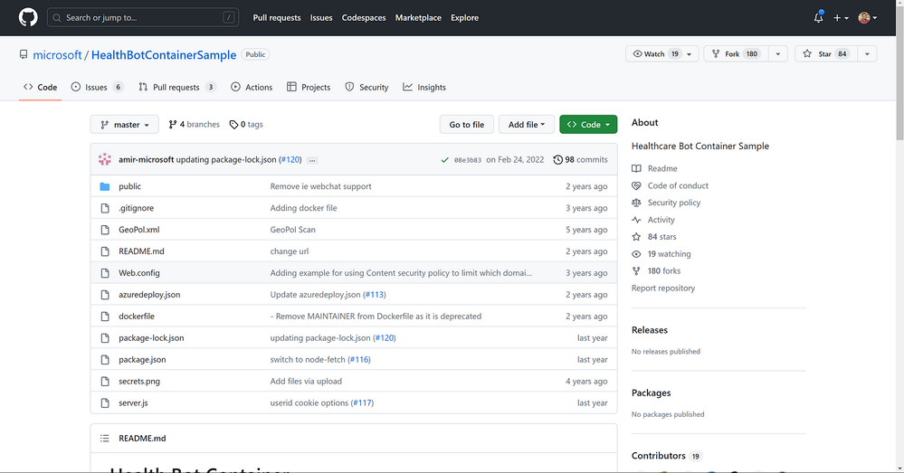Click the file icon beside Web.config
The image size is (904, 473).
(x=104, y=272)
